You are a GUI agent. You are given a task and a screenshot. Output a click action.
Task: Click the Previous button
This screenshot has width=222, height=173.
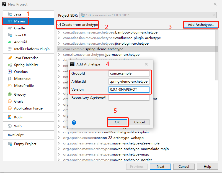pos(137,167)
